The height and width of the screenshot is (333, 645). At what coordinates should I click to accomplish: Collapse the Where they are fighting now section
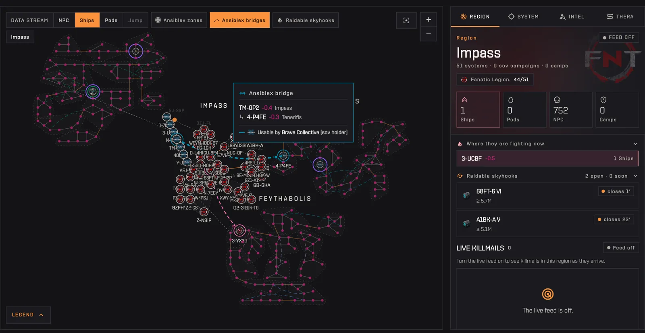tap(635, 144)
